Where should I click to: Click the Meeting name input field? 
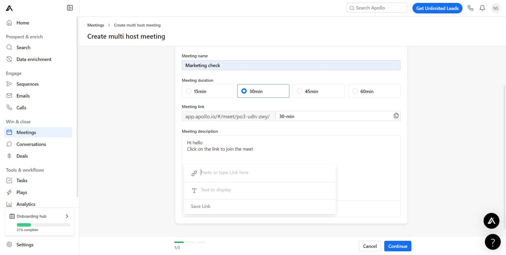(x=291, y=65)
